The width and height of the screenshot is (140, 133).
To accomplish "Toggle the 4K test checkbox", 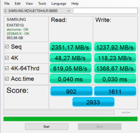I will tap(7, 58).
